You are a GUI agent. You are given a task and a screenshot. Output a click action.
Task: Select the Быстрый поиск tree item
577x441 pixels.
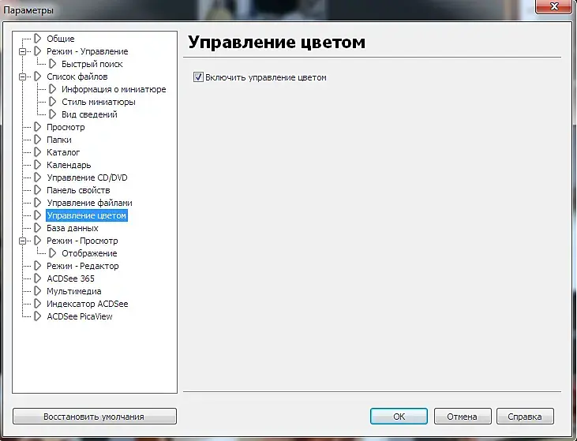[x=92, y=64]
